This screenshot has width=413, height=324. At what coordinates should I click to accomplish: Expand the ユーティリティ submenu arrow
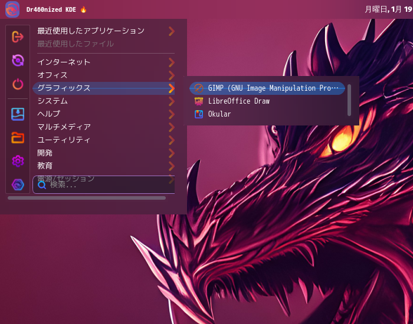(x=172, y=140)
